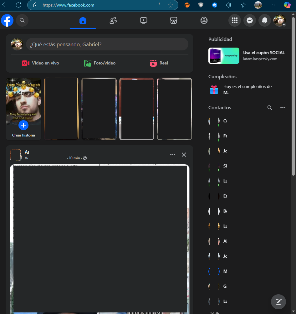Start a new chat with the pencil icon
Screen dimensions: 296x314
point(278,301)
